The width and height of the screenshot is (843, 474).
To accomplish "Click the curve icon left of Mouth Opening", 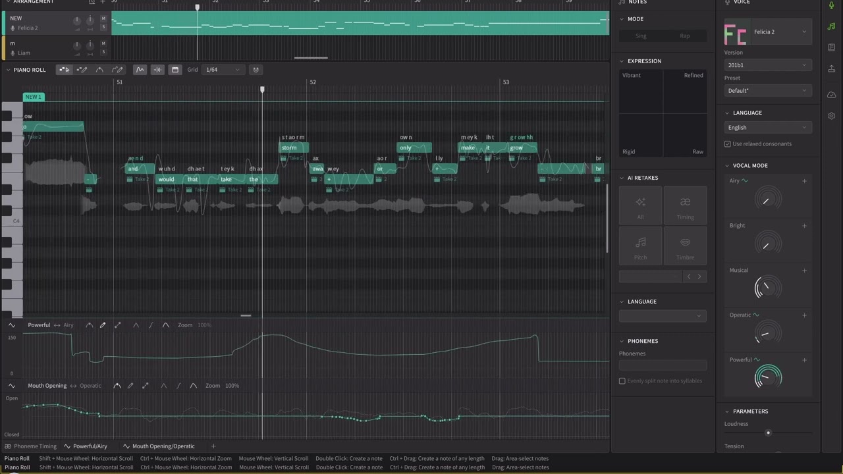I will click(x=12, y=386).
